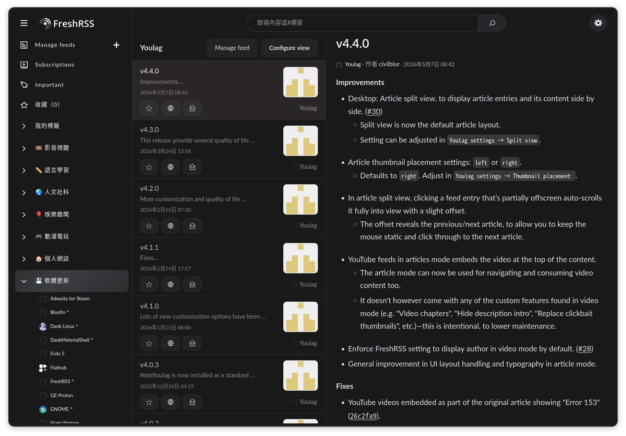Select the Fcitx 5 feed
The image size is (626, 436).
(x=58, y=354)
